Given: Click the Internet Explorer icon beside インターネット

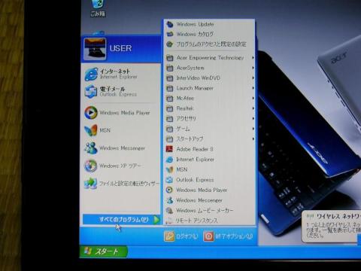Looking at the screenshot, I should point(91,74).
